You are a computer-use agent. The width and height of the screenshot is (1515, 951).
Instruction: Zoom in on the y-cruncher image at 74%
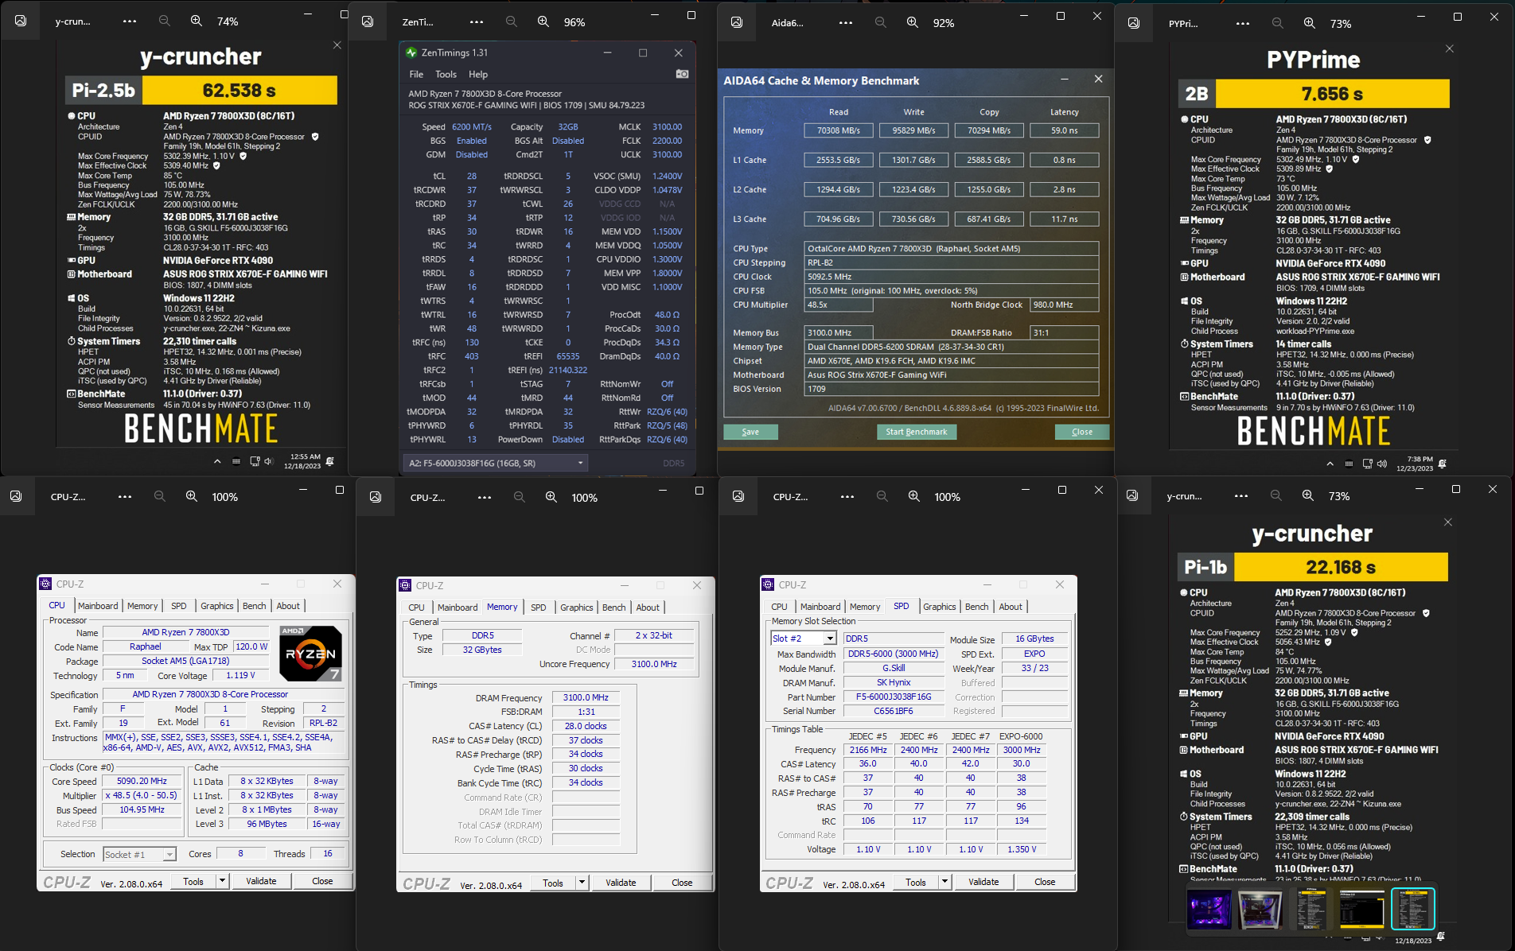196,21
